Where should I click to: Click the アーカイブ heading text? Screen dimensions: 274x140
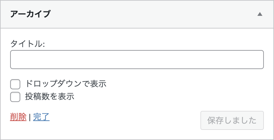pyautogui.click(x=30, y=14)
